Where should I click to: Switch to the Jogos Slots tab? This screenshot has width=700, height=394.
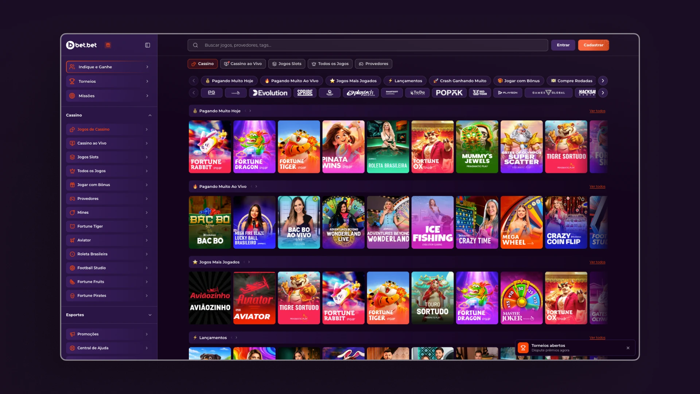tap(287, 64)
